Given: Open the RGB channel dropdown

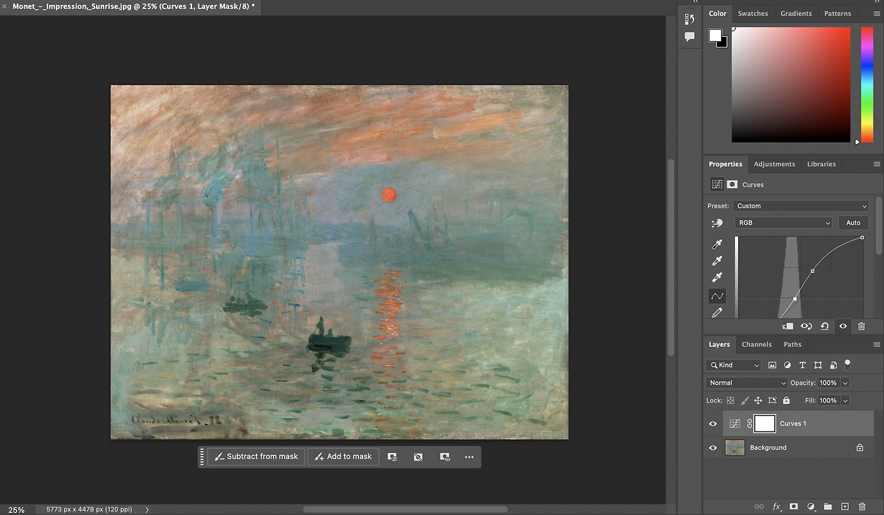Looking at the screenshot, I should 783,223.
